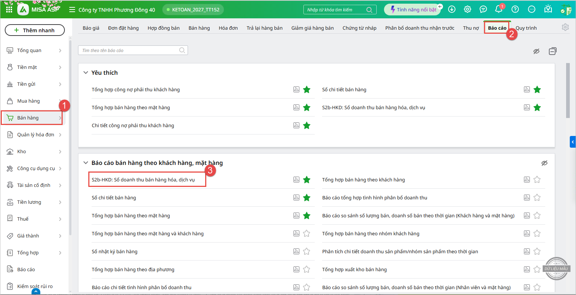This screenshot has width=576, height=295.
Task: Collapse Báo cáo bán hàng theo khách hàng group
Action: (x=86, y=163)
